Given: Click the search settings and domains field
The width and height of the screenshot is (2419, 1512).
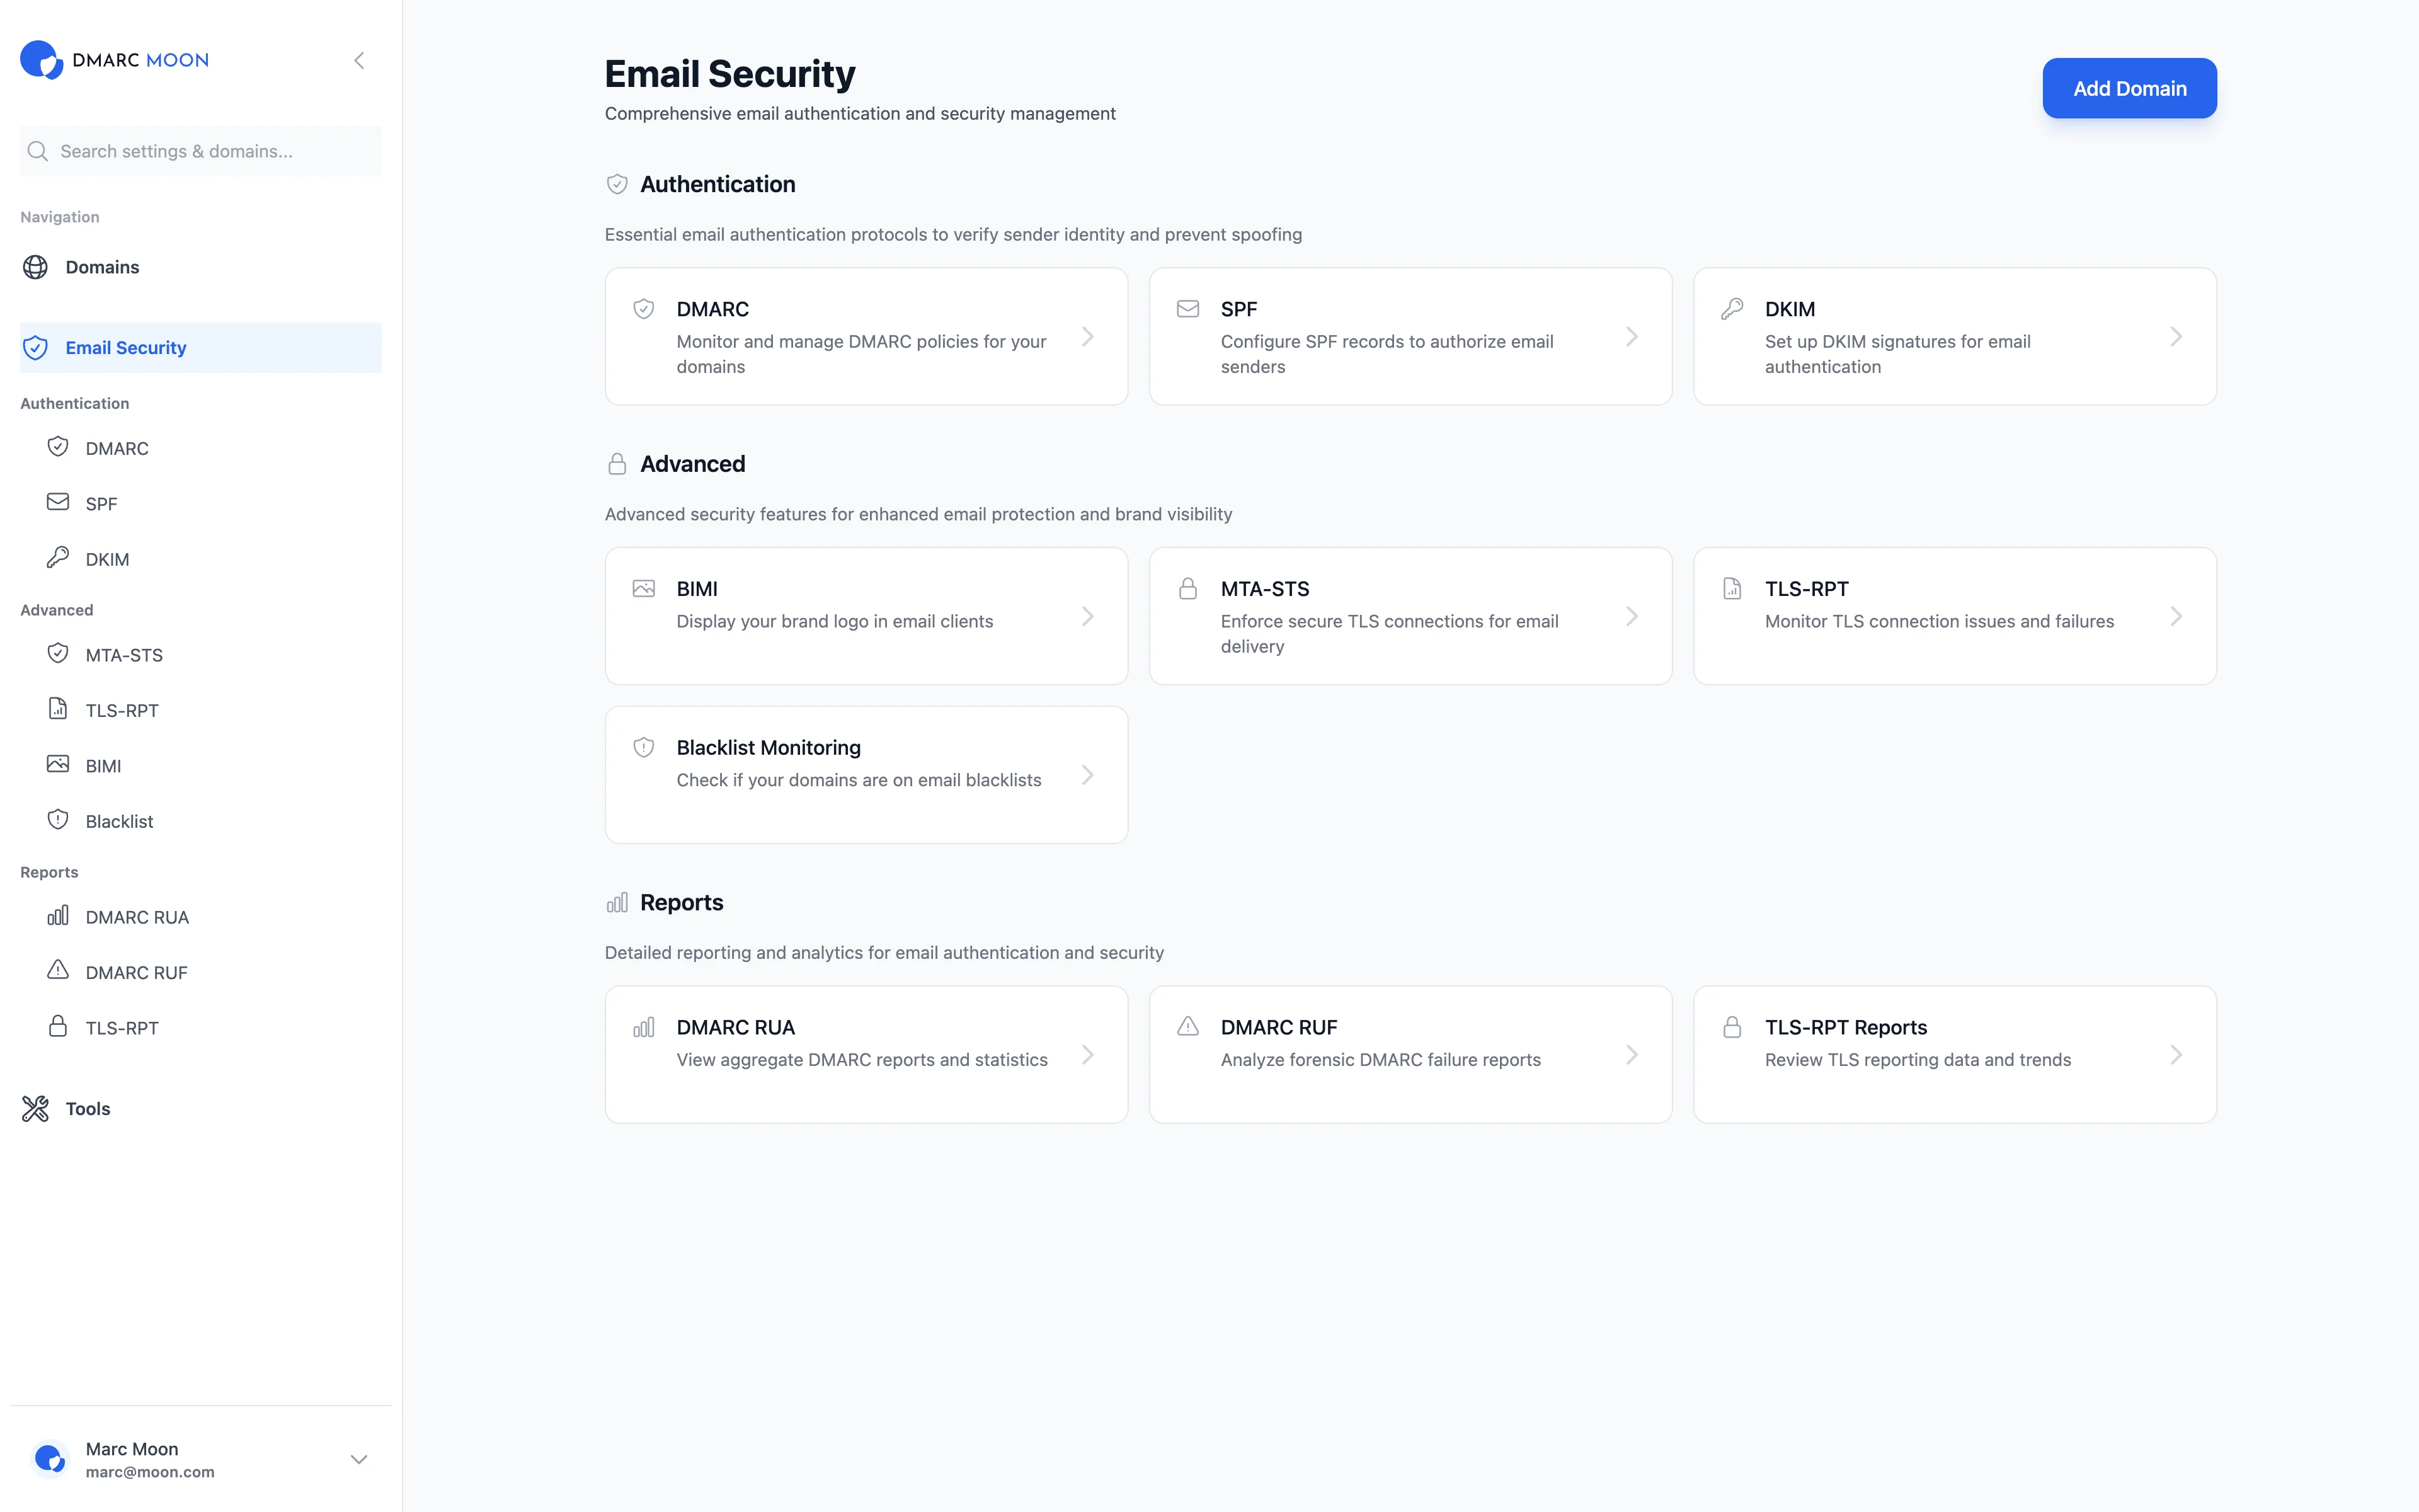Looking at the screenshot, I should pos(200,151).
